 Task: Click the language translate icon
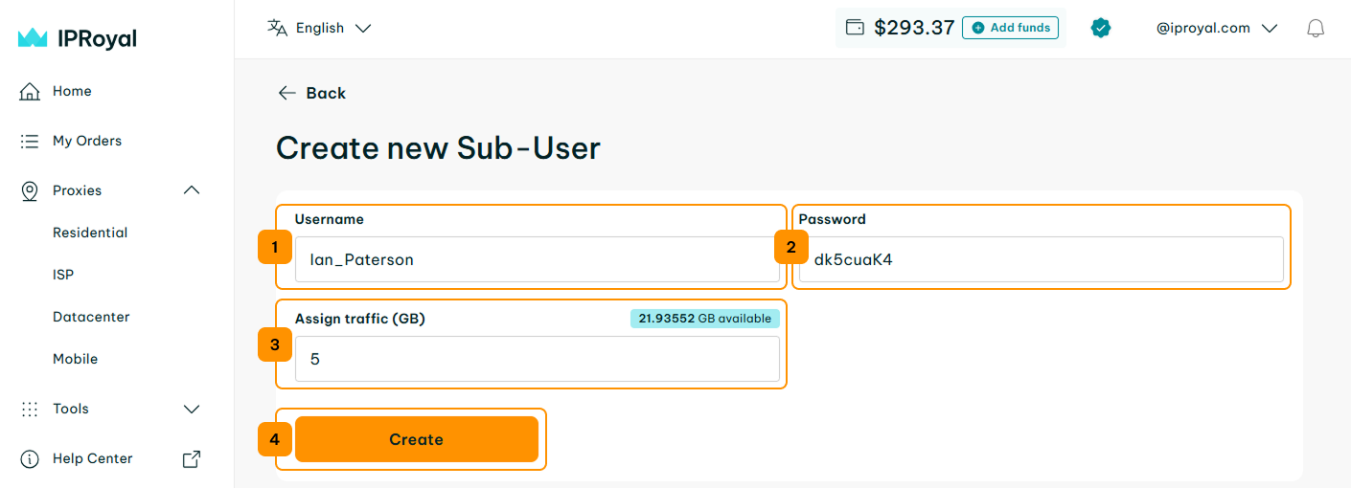(277, 28)
